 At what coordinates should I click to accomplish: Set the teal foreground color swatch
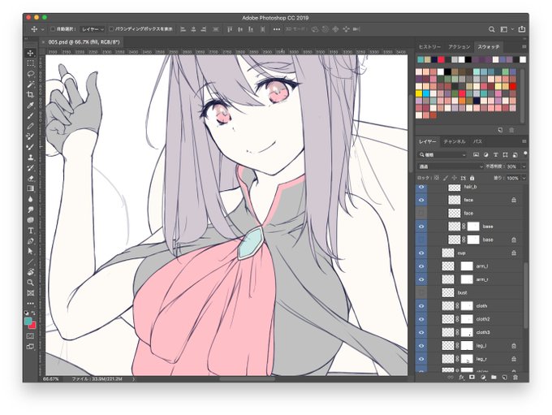(x=28, y=321)
